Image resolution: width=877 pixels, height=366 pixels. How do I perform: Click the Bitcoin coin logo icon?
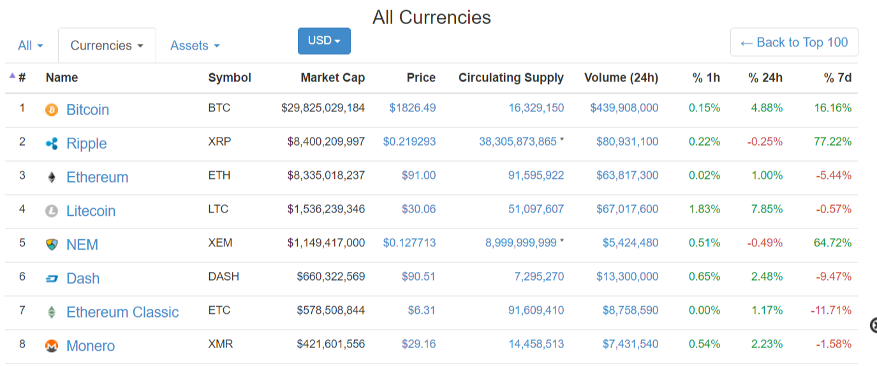[x=52, y=110]
